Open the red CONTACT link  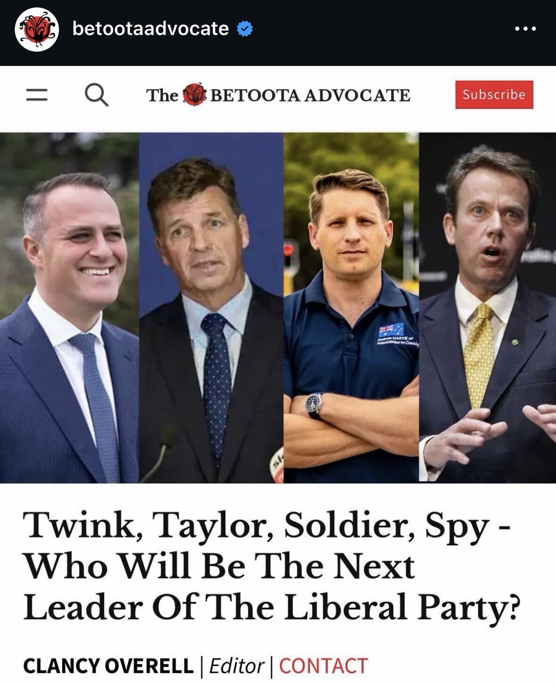point(323,666)
